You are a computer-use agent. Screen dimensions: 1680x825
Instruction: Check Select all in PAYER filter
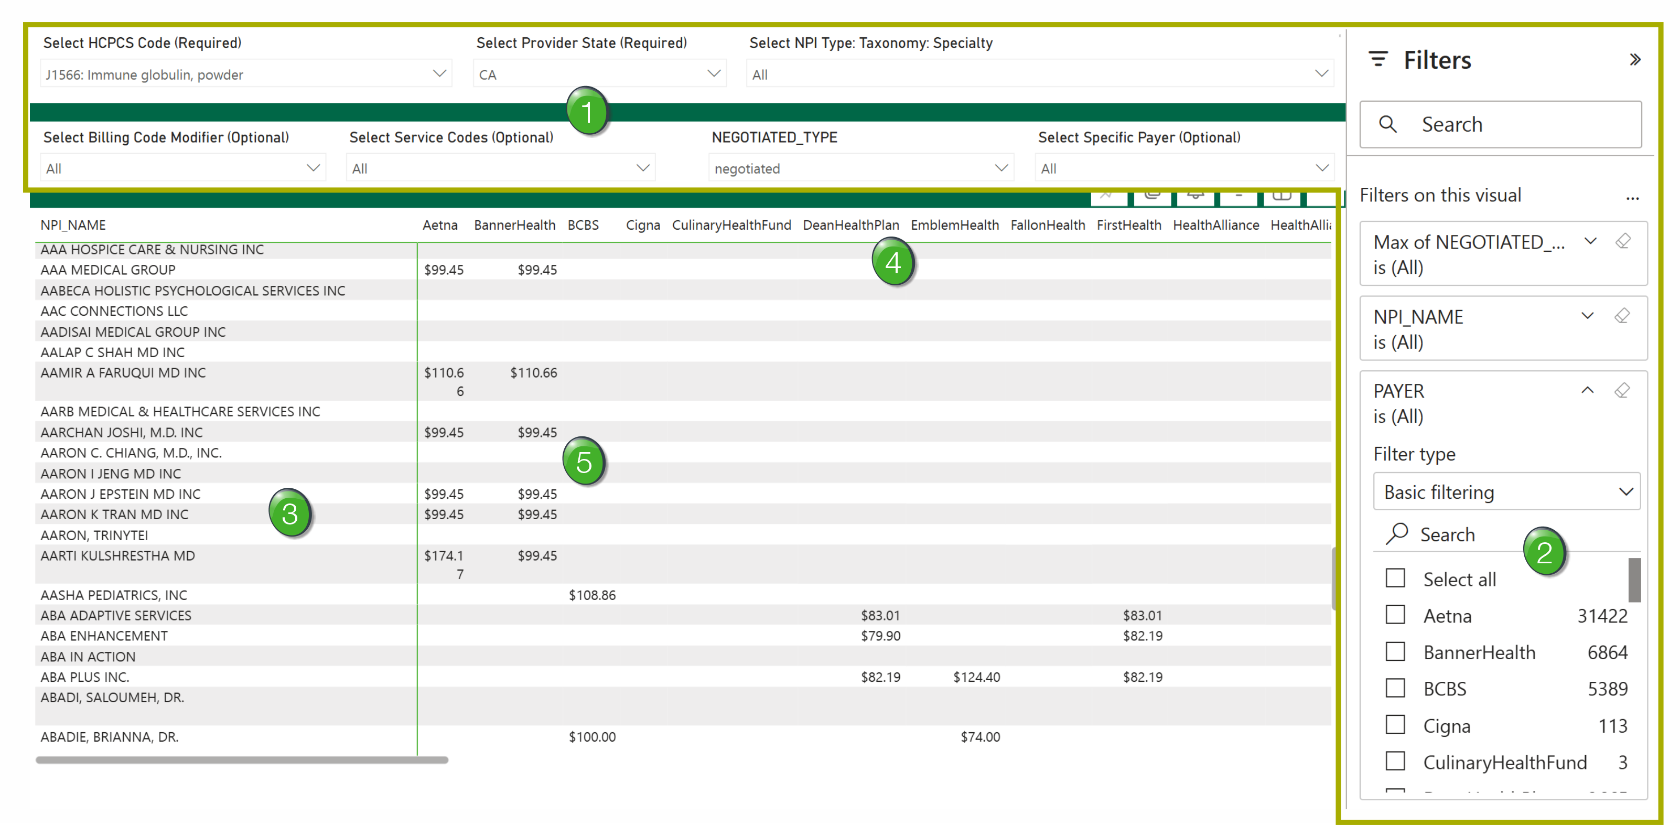click(1396, 578)
